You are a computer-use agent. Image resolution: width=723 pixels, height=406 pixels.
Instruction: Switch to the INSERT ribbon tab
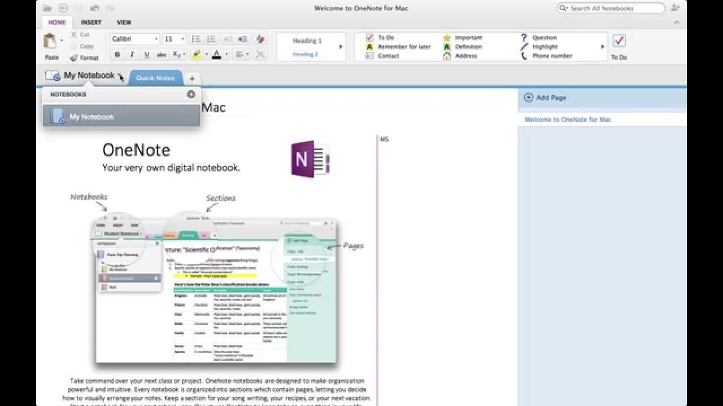(x=91, y=23)
